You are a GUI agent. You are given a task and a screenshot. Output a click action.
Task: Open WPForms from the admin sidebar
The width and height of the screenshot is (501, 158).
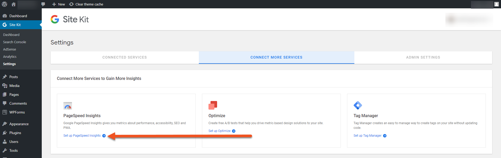click(17, 112)
